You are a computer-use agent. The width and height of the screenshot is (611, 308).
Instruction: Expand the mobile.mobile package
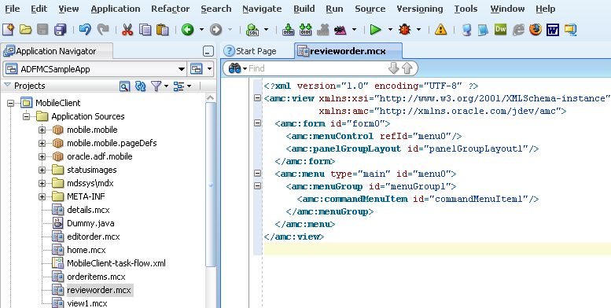click(x=42, y=130)
